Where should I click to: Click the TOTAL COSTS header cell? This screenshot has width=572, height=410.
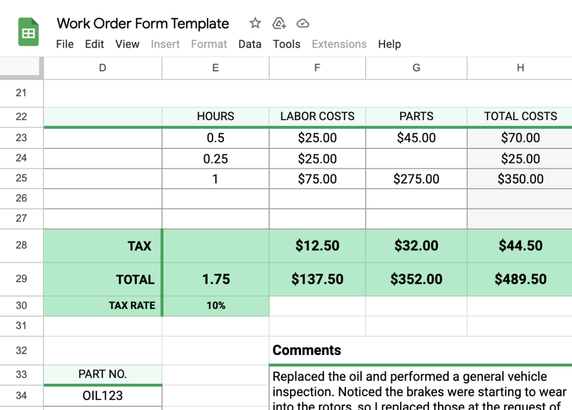coord(520,116)
